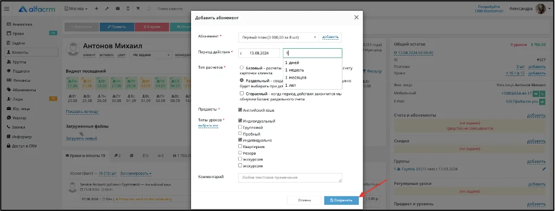This screenshot has width=555, height=211.
Task: Close the Добавить абонемент dialog
Action: 356,18
